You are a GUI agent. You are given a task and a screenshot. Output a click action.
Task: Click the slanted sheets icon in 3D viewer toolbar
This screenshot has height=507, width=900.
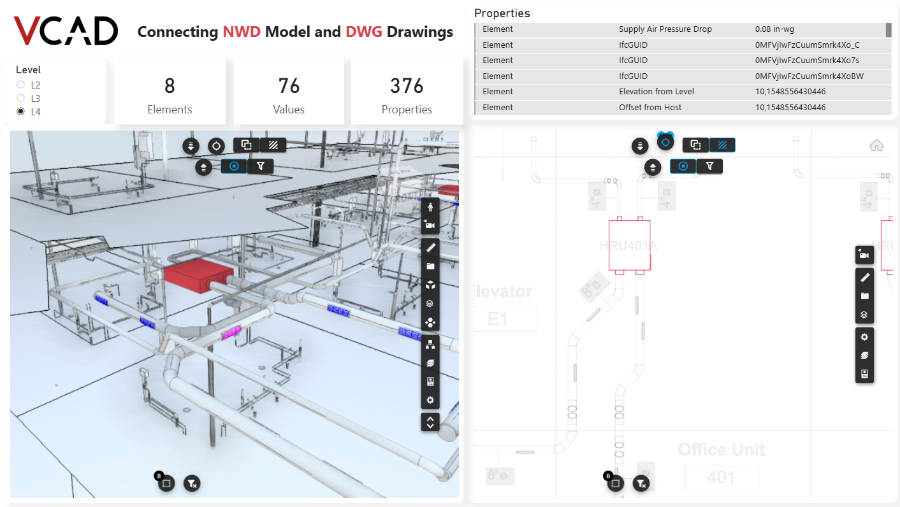[430, 363]
